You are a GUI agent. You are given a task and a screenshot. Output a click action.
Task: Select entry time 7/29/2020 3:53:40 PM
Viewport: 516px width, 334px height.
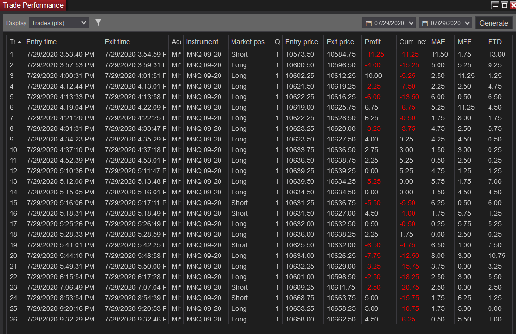[x=61, y=55]
